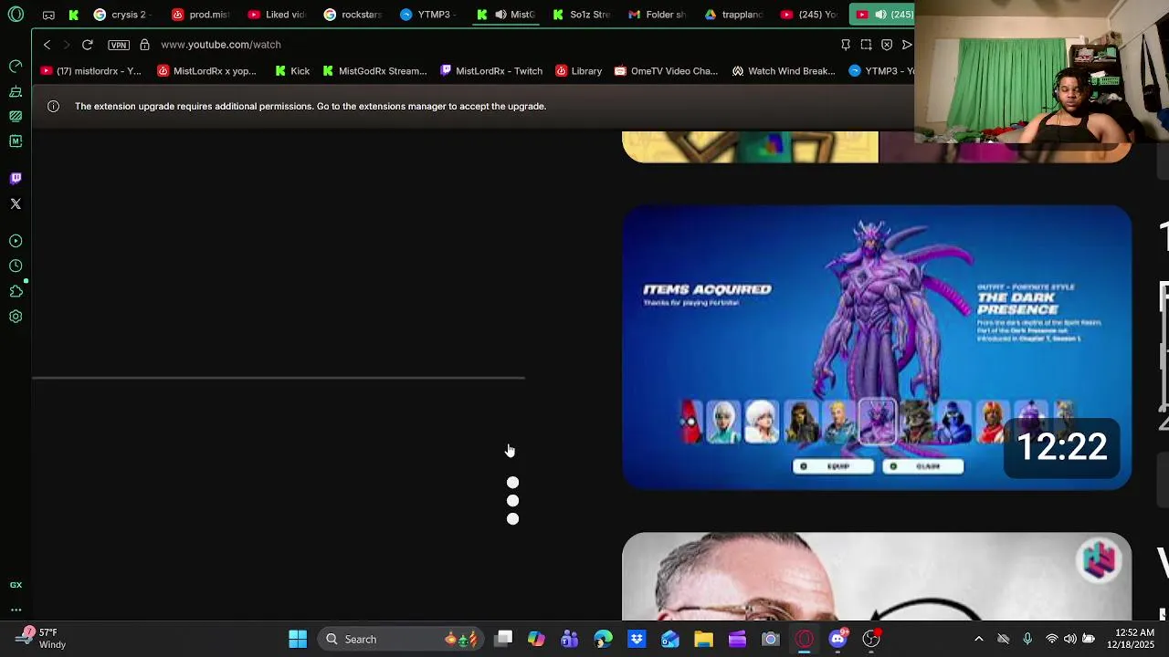The width and height of the screenshot is (1169, 657).
Task: Open ad blocker shield icon in address bar
Action: (887, 45)
